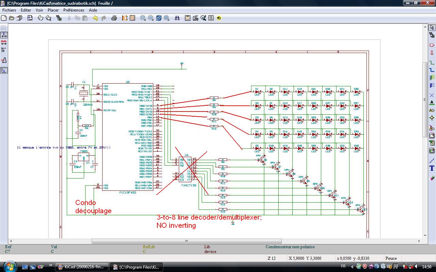Screen dimensions: 436x272
Task: Toggle the cursor shape
Action: click(4, 50)
